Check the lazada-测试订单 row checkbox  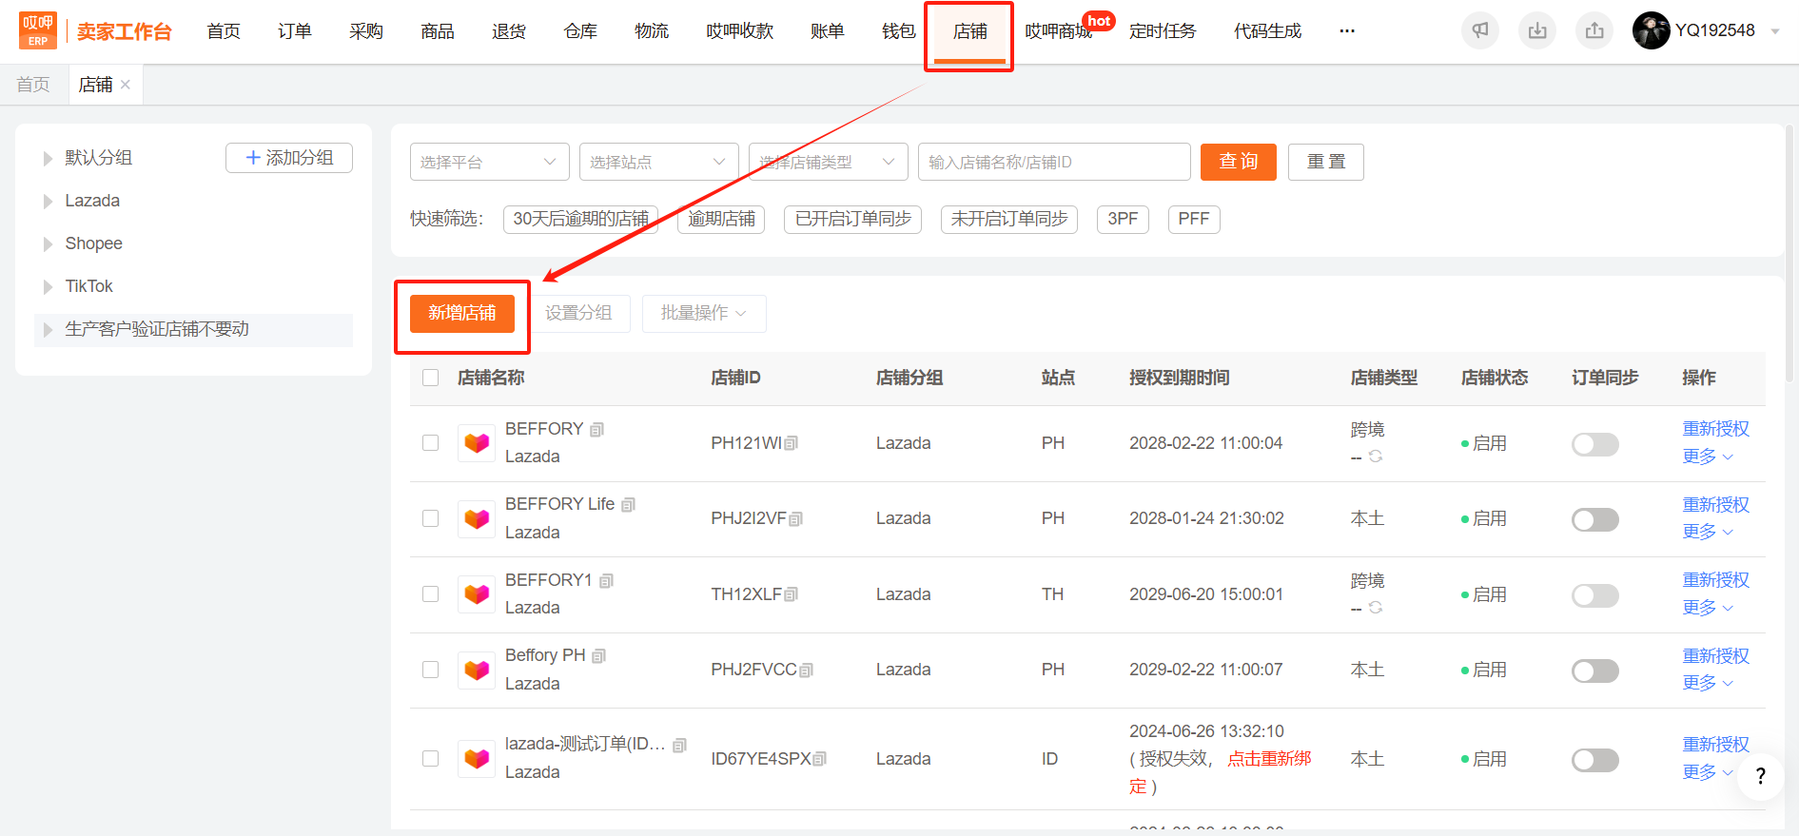431,759
